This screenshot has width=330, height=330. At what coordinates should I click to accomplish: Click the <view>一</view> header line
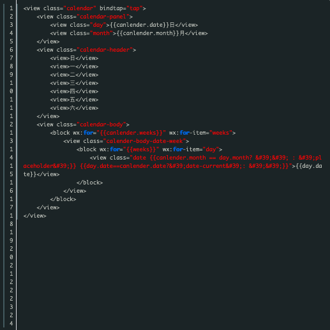click(x=74, y=66)
